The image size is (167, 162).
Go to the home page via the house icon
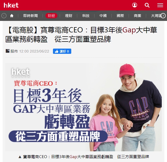12,16
